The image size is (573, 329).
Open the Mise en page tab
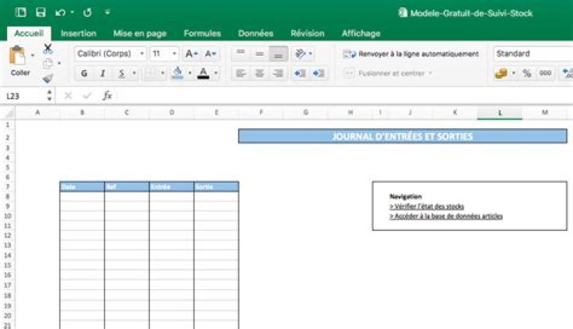140,33
